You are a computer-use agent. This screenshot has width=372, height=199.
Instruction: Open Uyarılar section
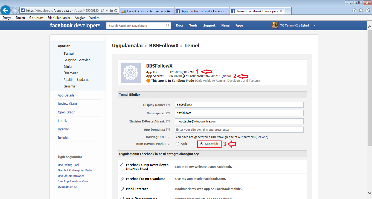click(x=63, y=129)
